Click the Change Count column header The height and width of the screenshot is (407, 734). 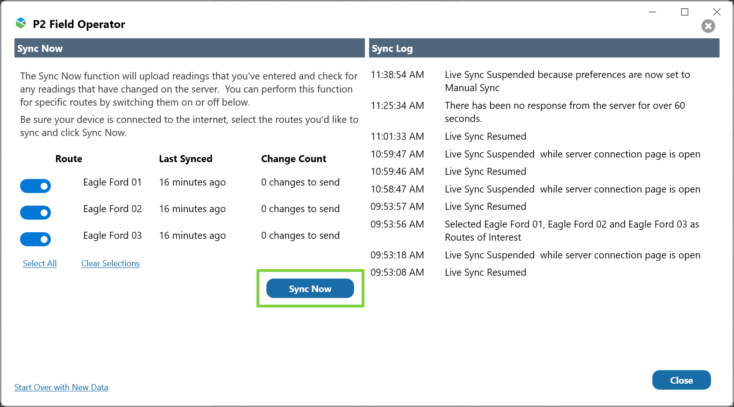(293, 159)
